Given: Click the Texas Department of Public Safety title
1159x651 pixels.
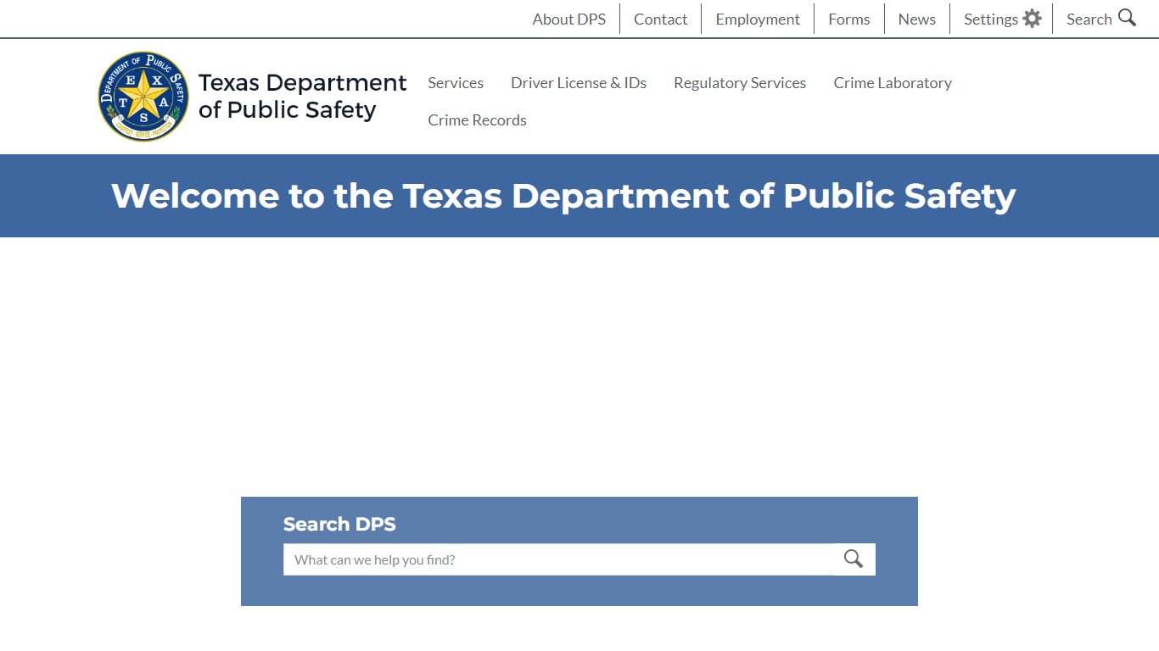Looking at the screenshot, I should pos(302,96).
